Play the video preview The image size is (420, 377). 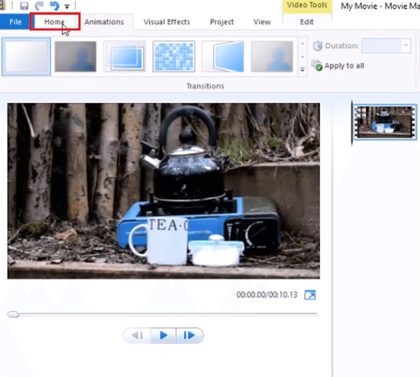(163, 335)
